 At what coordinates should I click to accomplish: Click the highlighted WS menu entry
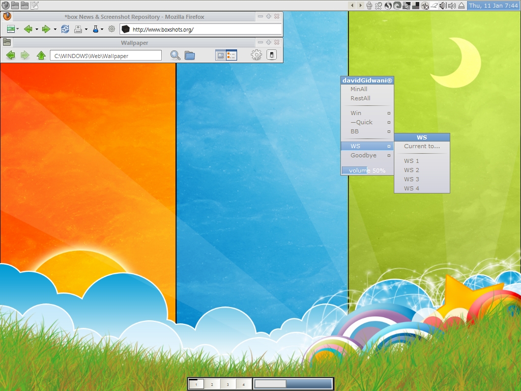(x=367, y=146)
